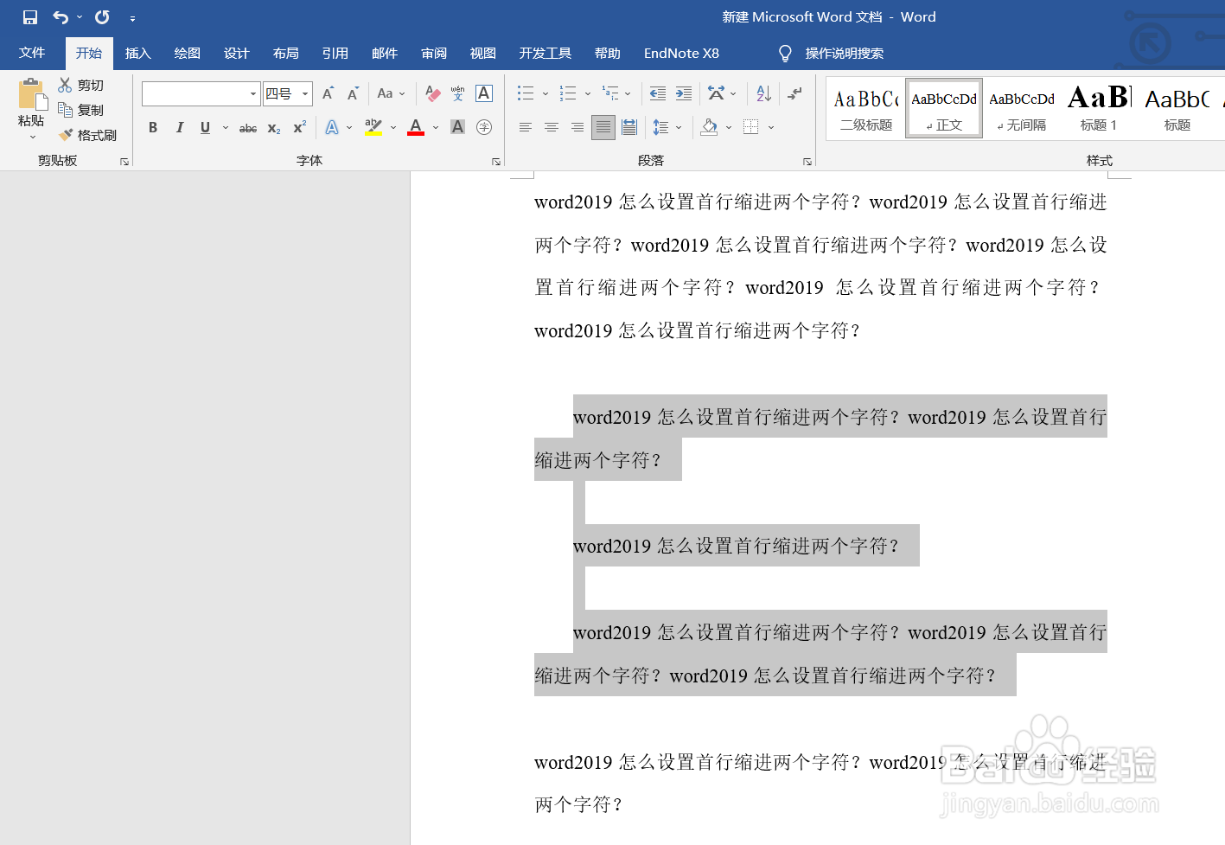Open the 文件 tab
Image resolution: width=1225 pixels, height=845 pixels.
(32, 53)
